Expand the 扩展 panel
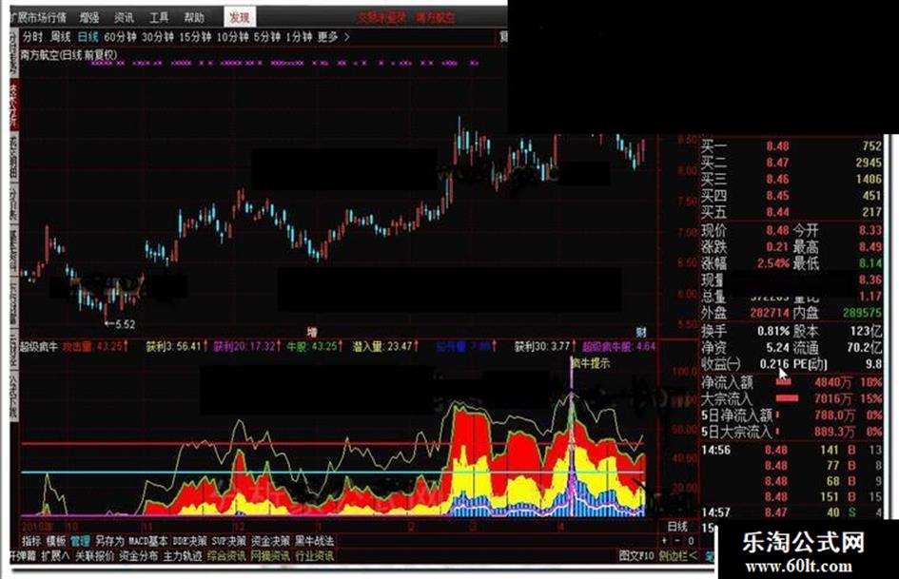 click(55, 555)
